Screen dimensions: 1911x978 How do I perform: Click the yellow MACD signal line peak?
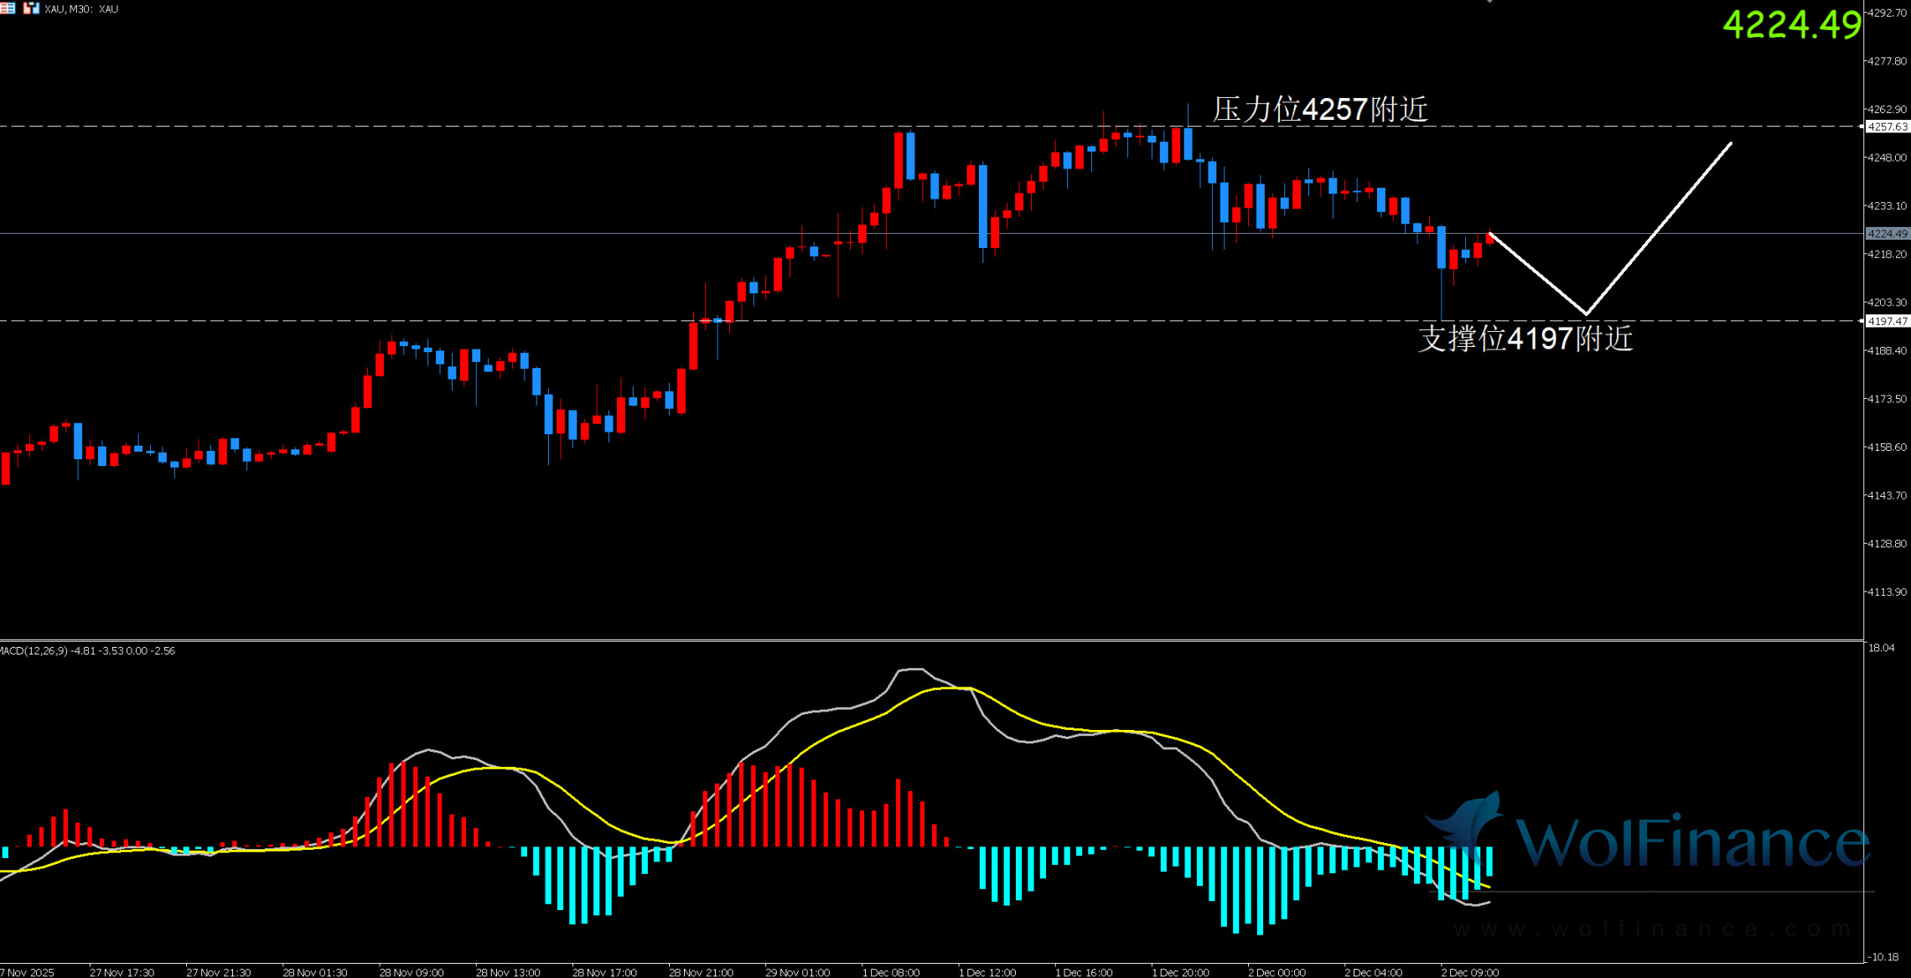(951, 688)
